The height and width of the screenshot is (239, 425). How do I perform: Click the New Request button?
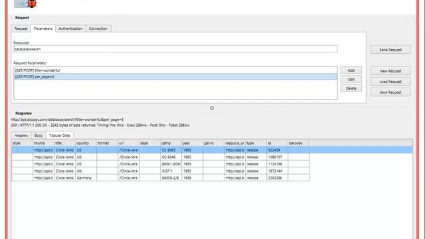coord(390,71)
